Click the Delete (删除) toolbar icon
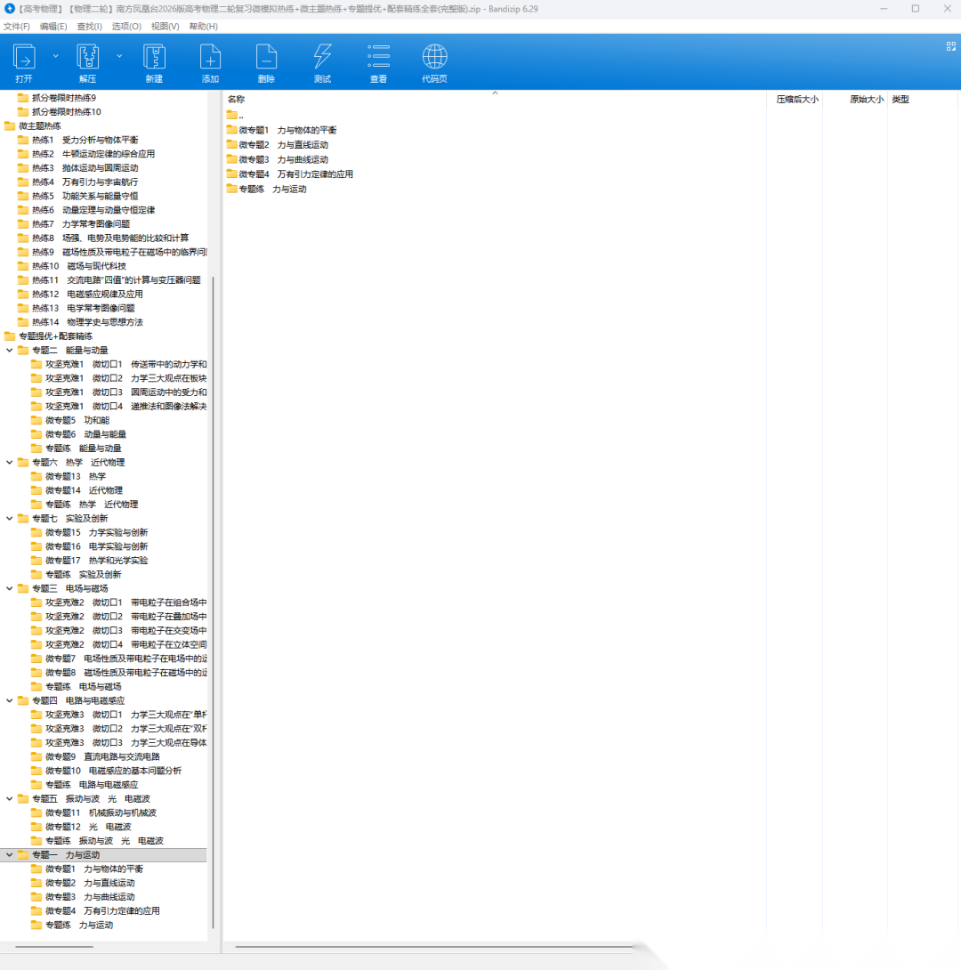 coord(266,58)
